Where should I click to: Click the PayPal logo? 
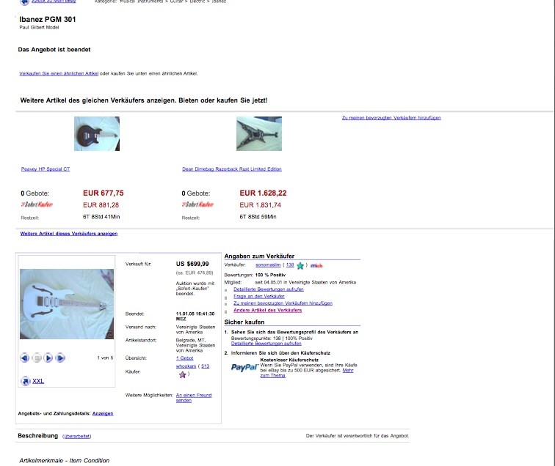244,367
